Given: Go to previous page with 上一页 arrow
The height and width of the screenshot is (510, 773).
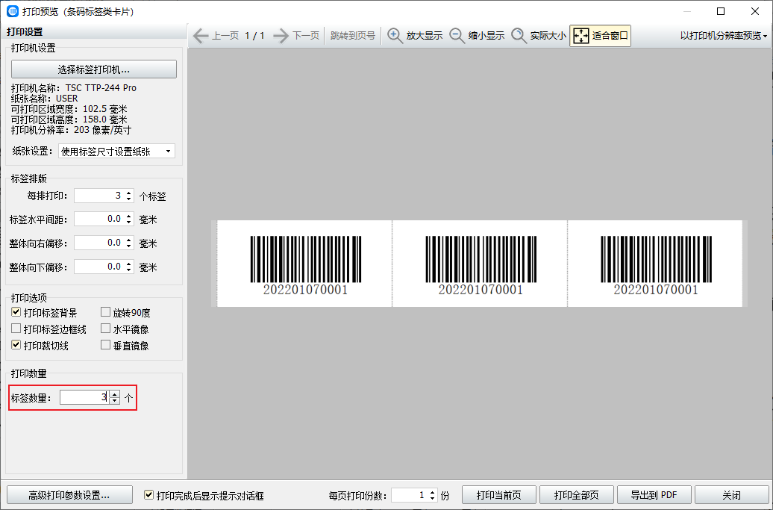Looking at the screenshot, I should 216,36.
